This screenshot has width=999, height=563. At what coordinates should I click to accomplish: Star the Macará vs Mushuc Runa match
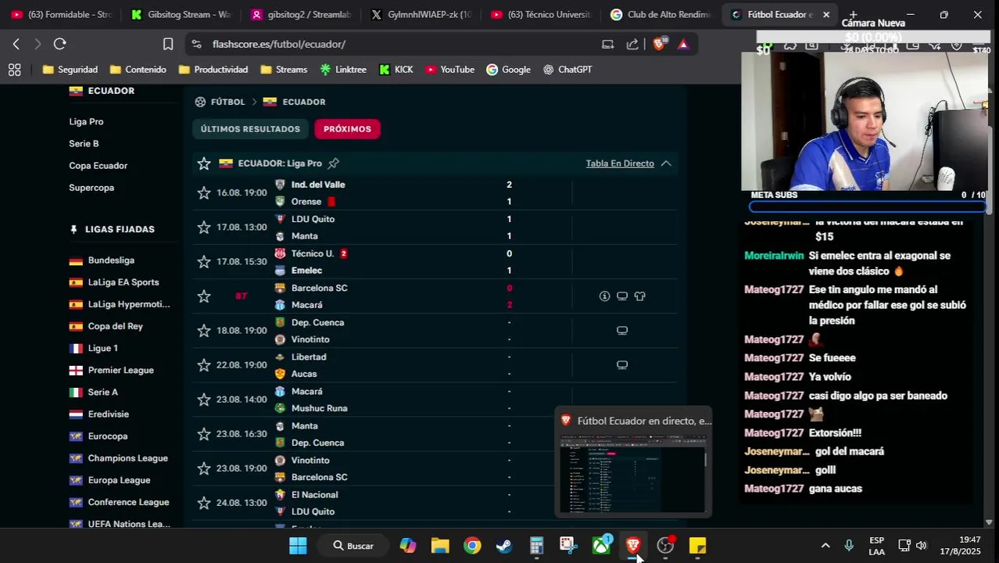204,400
